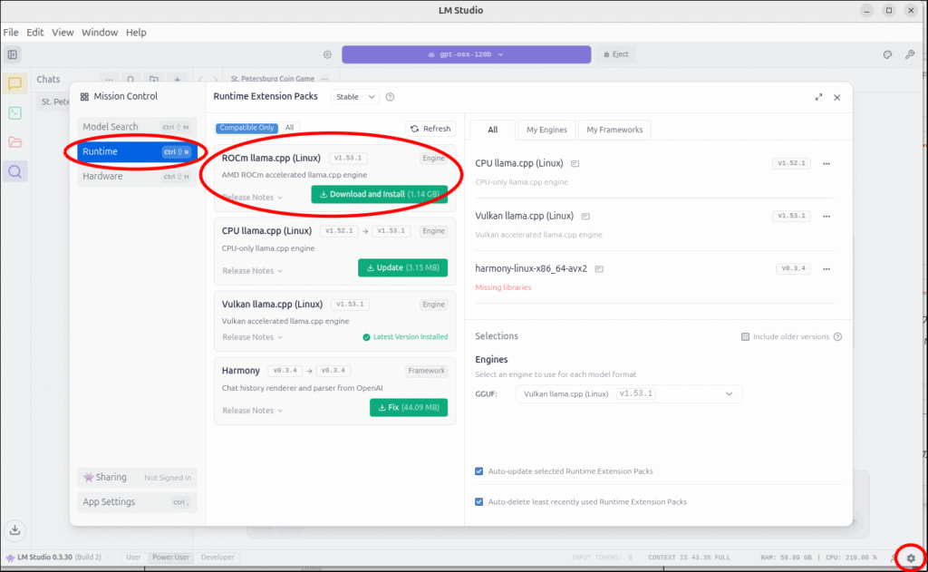
Task: Open the Discover magnifier icon in left sidebar
Action: (x=15, y=170)
